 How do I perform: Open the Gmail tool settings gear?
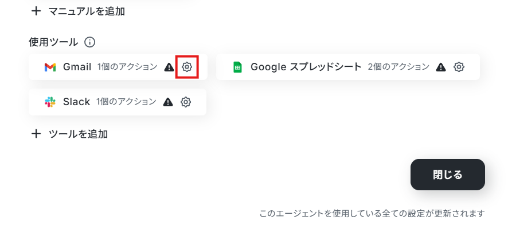pos(186,67)
